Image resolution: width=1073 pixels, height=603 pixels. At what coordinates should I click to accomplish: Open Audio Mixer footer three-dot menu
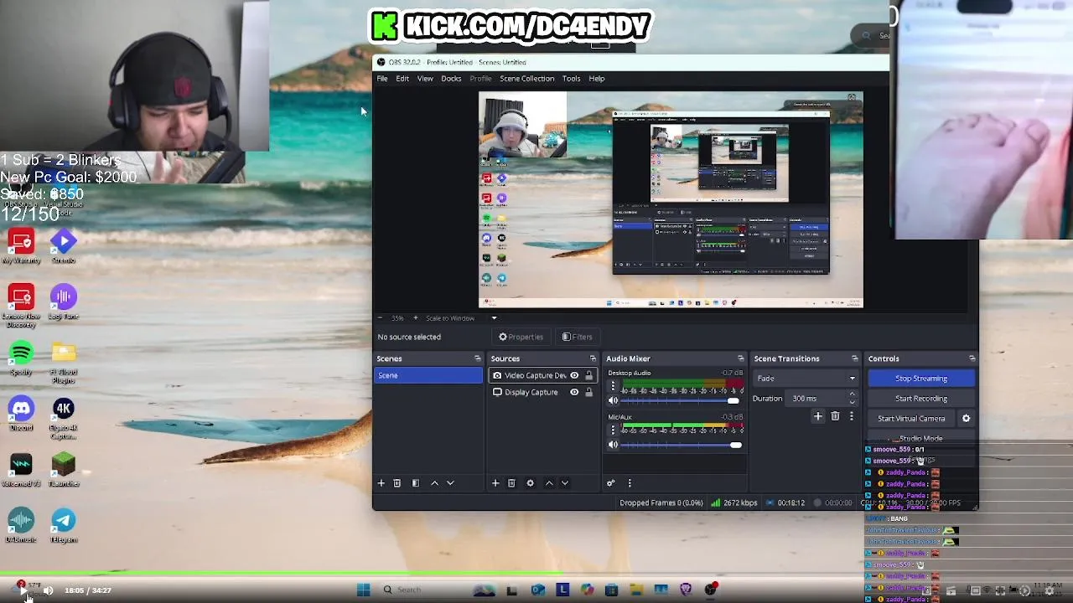coord(630,483)
